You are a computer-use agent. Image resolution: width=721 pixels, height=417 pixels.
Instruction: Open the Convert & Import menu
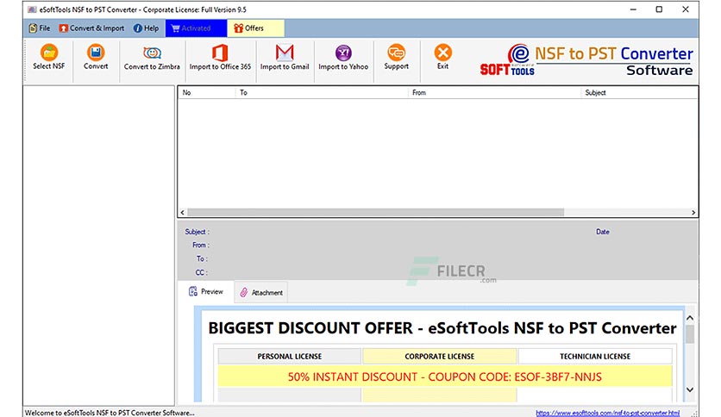[91, 28]
